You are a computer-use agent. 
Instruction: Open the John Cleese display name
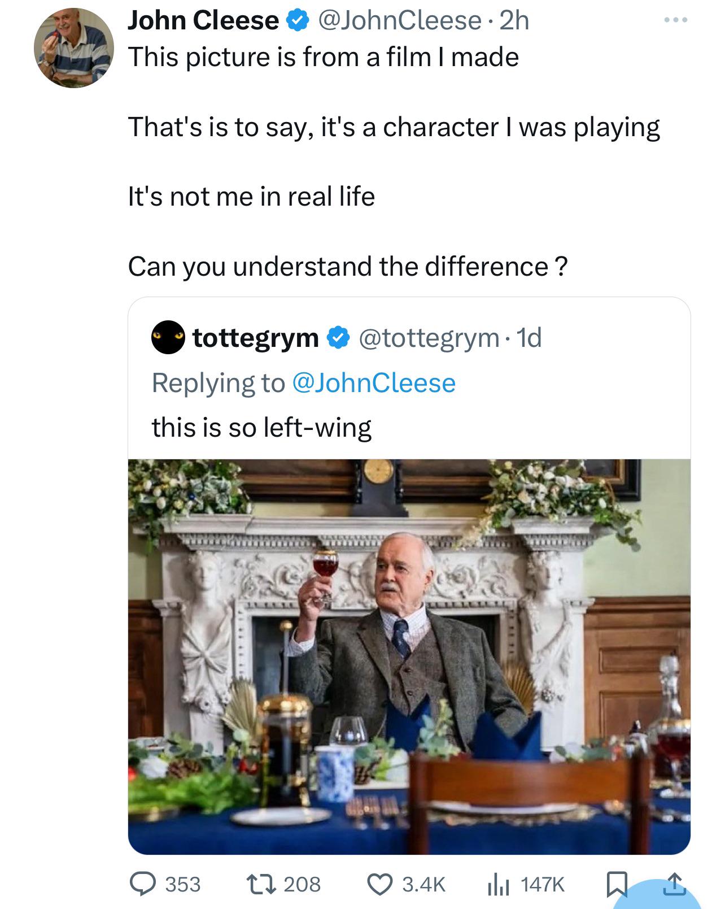pos(203,21)
